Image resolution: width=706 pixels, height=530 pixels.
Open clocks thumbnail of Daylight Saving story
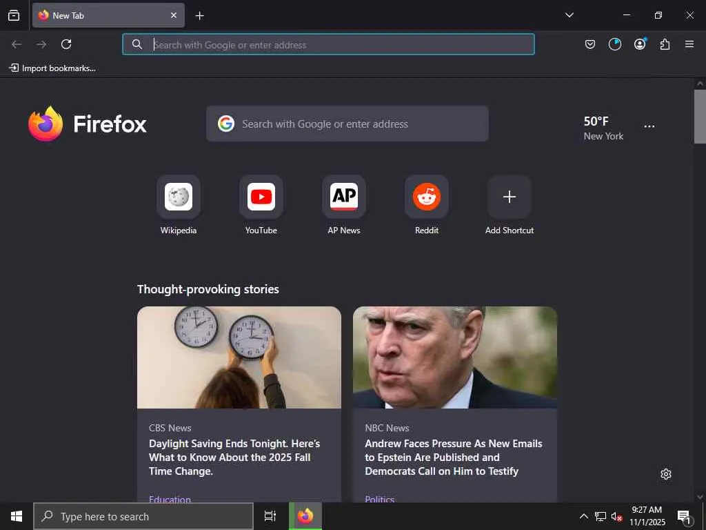click(239, 357)
